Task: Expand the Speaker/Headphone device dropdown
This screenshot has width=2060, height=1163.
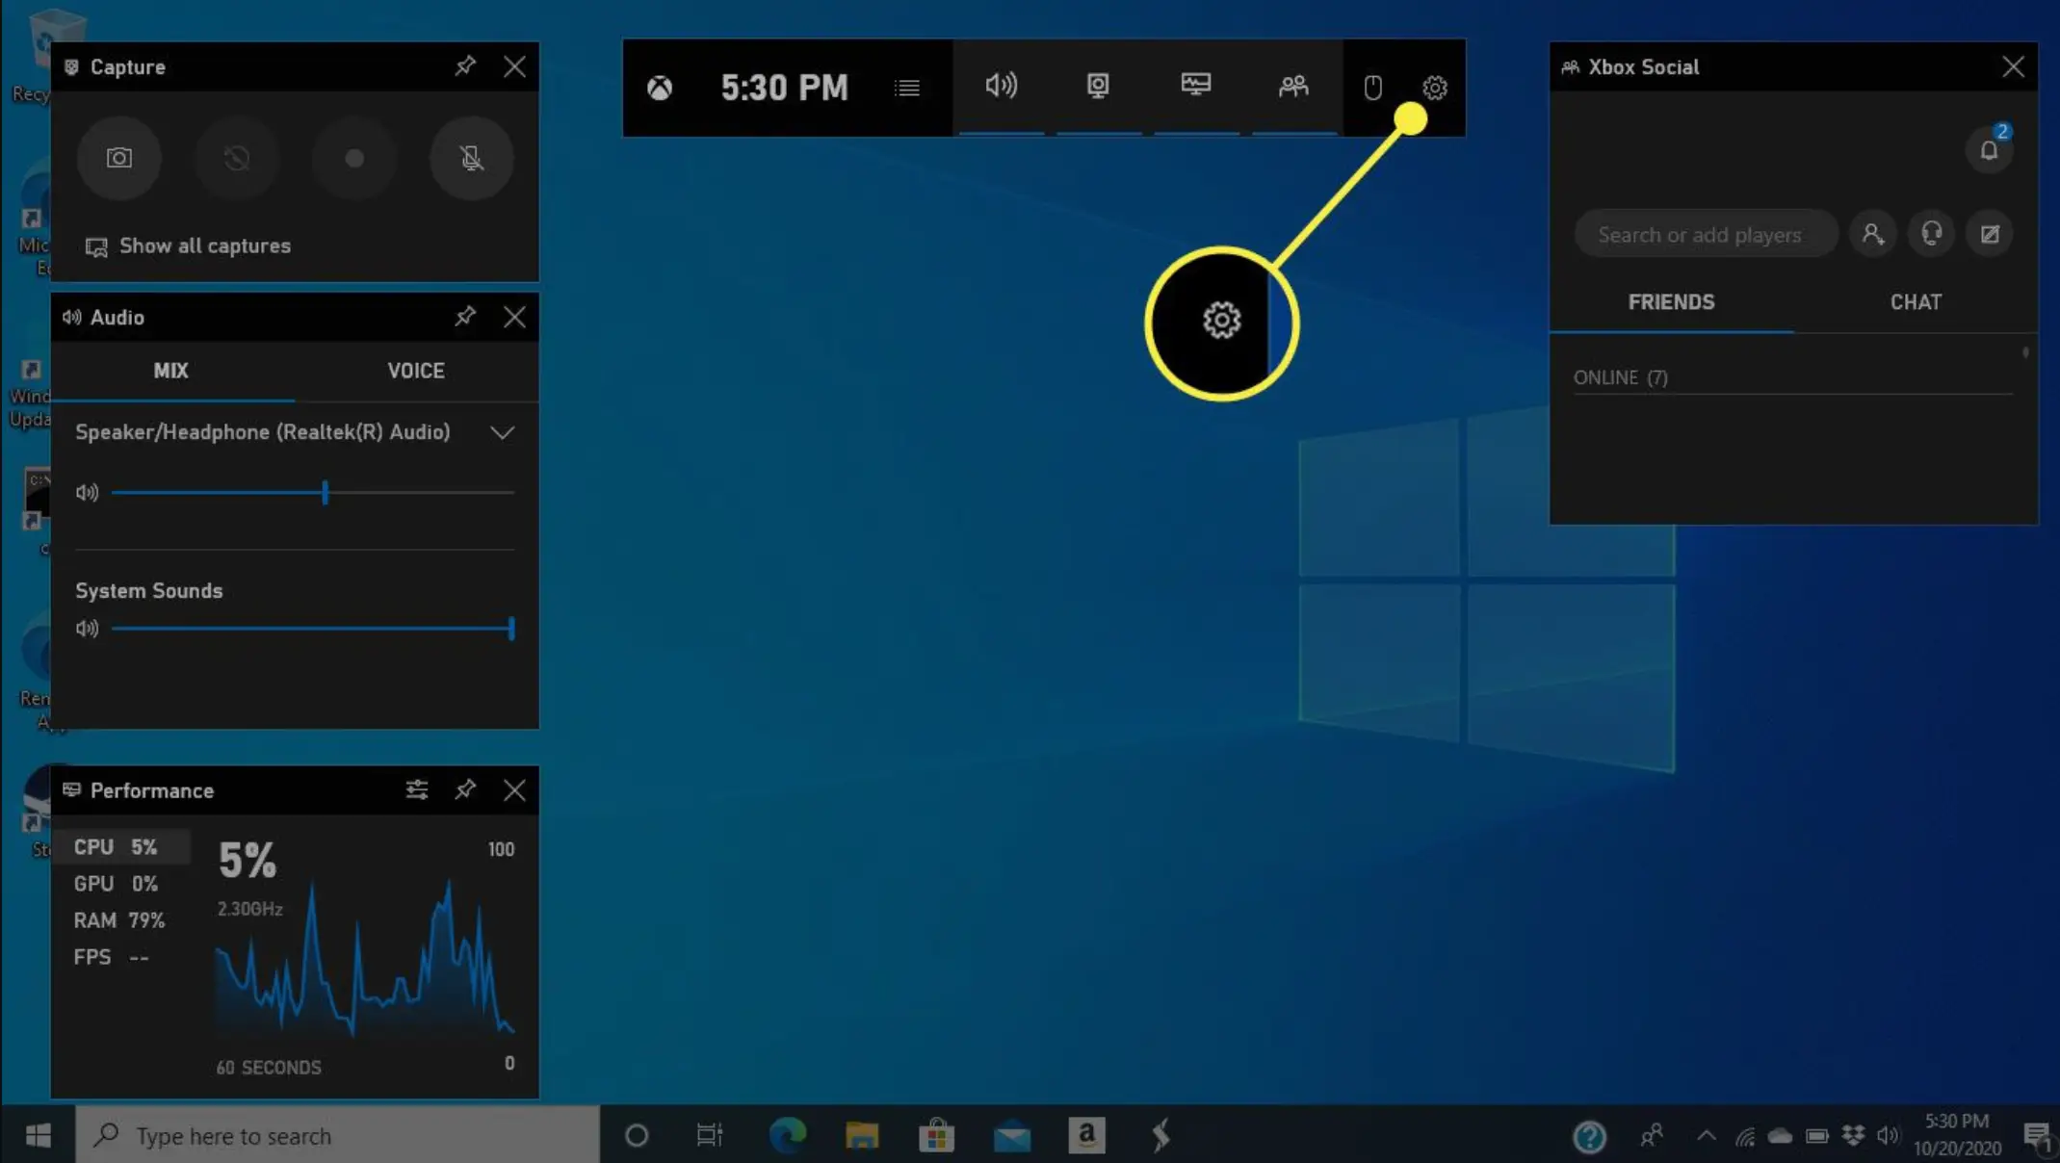Action: 502,432
